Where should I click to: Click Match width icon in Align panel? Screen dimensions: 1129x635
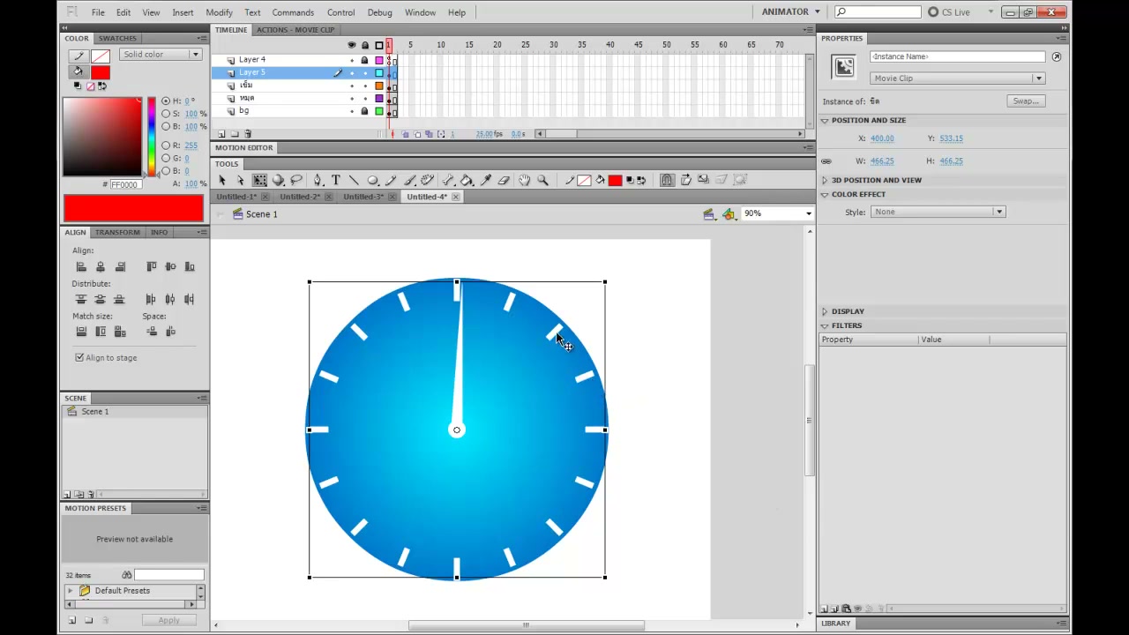81,332
